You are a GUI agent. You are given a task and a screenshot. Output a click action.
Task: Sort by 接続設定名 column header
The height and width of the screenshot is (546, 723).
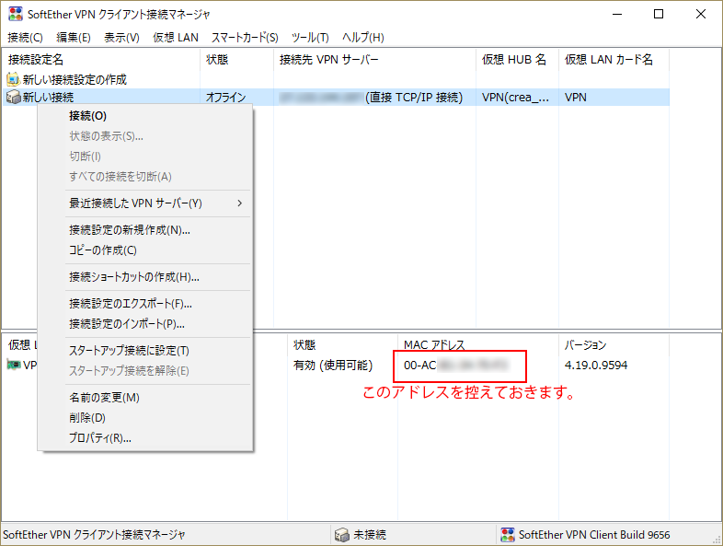(37, 60)
